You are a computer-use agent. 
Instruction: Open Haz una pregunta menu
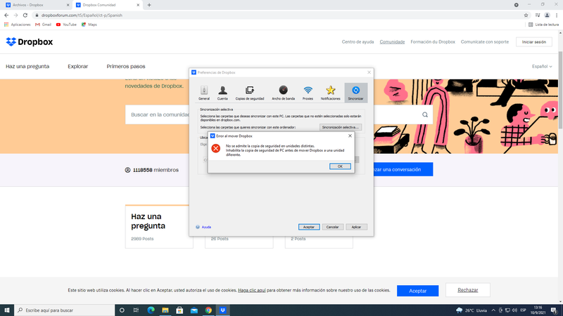(27, 66)
